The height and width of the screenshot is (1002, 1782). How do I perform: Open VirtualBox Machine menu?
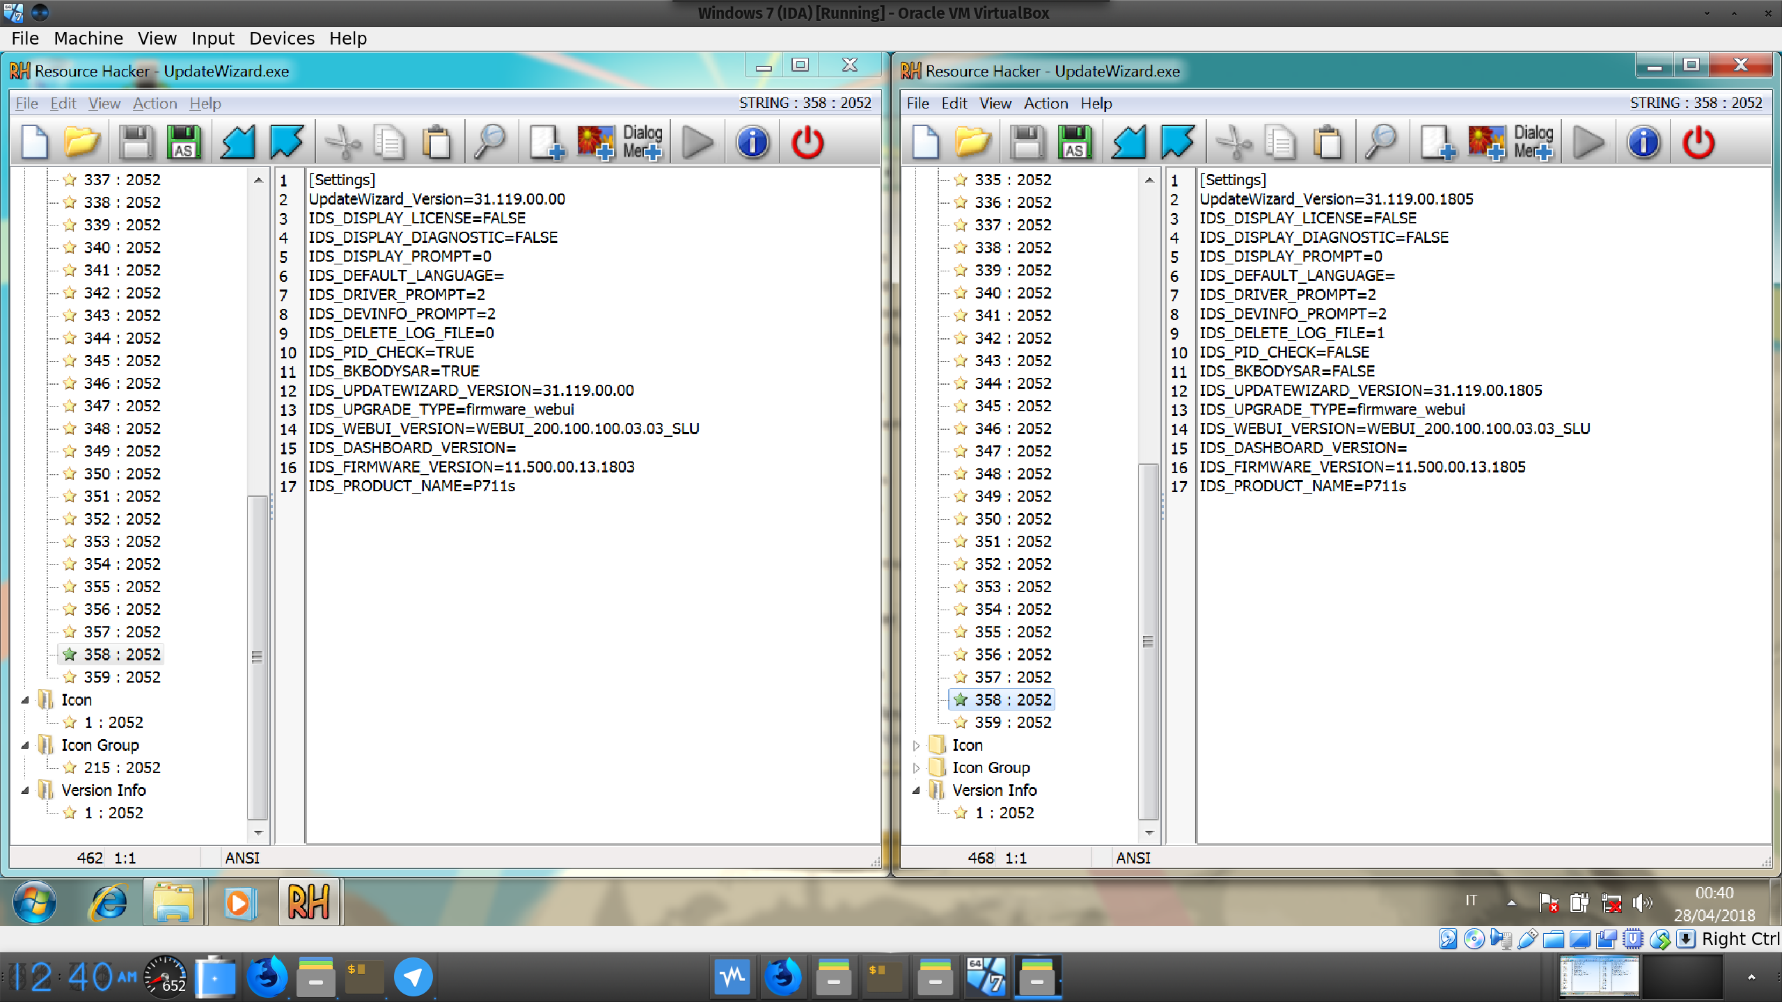point(88,38)
